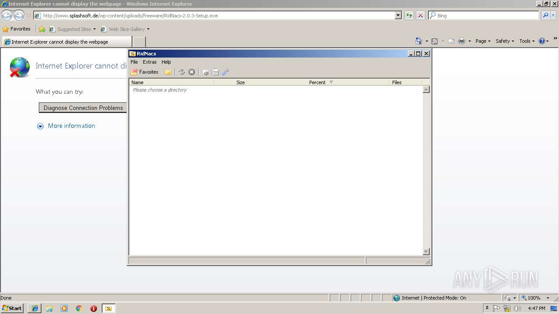559x314 pixels.
Task: Click the RSS feeds icon
Action: point(435,41)
